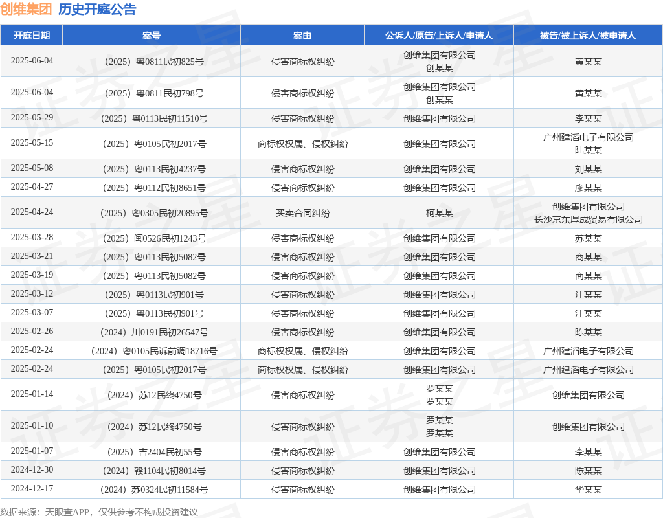Click defendant 长沙京东厚成贸易有限公司
This screenshot has height=518, width=663.
pos(588,220)
